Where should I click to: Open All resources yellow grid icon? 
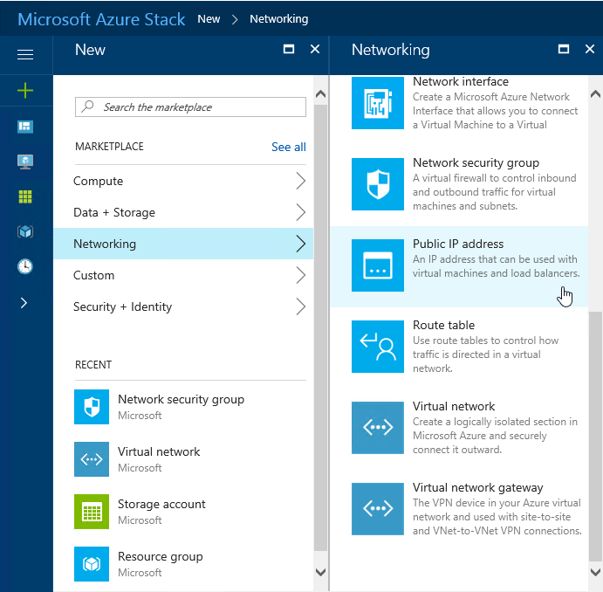click(25, 196)
